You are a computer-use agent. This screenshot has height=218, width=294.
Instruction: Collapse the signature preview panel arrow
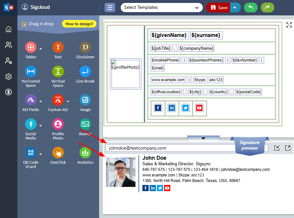pyautogui.click(x=203, y=138)
